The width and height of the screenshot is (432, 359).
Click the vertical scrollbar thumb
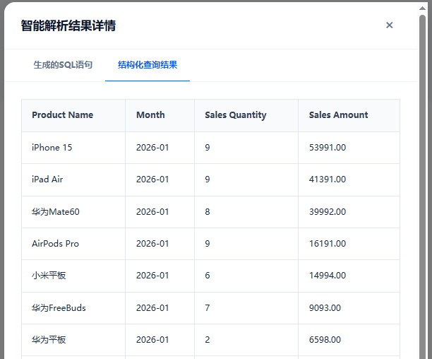tap(422, 187)
